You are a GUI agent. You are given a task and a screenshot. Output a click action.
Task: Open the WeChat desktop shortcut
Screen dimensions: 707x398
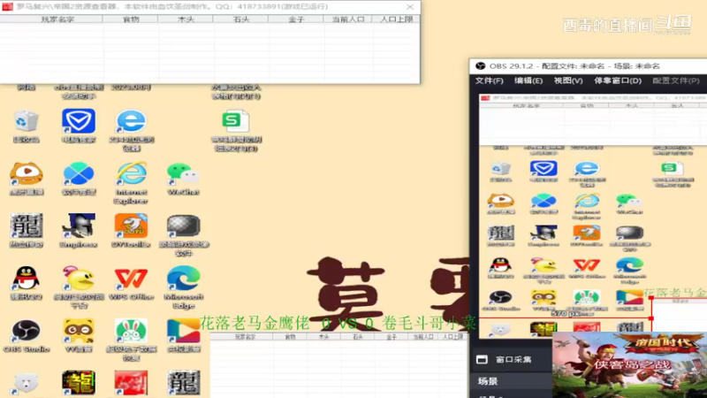(x=183, y=173)
